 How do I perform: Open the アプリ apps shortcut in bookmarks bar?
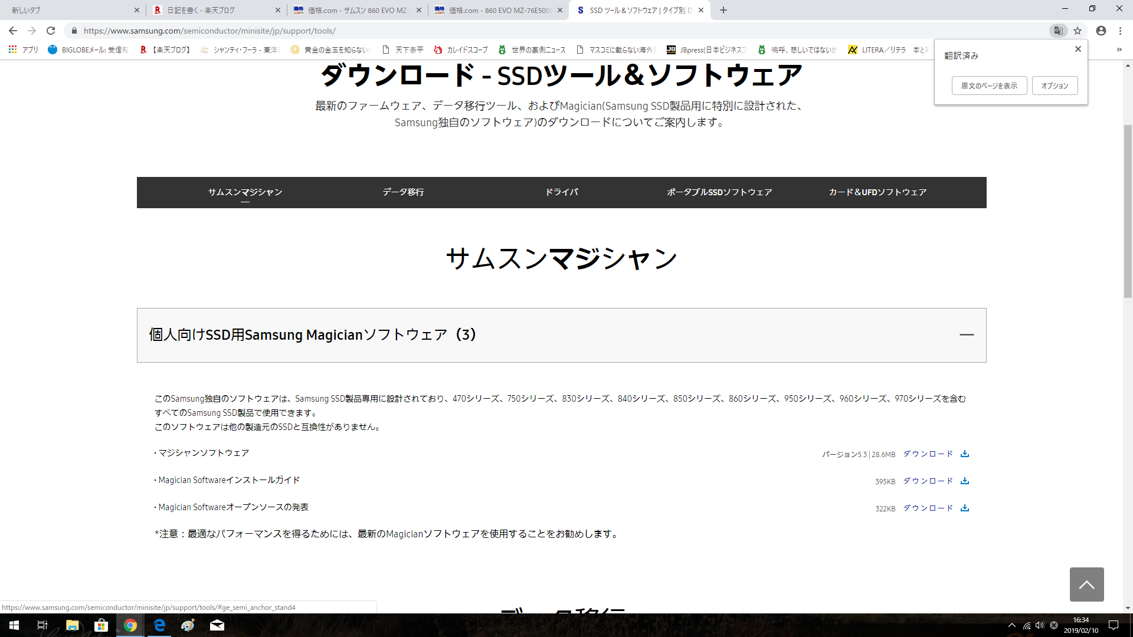pyautogui.click(x=24, y=50)
